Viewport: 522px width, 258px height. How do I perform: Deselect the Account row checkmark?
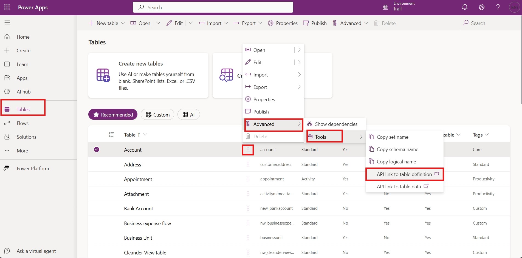97,150
